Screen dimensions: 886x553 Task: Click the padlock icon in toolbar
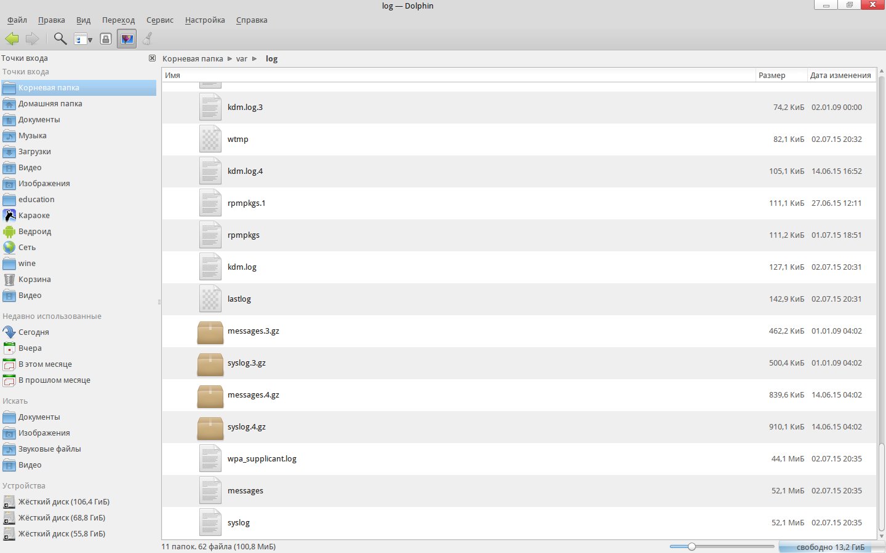click(106, 39)
